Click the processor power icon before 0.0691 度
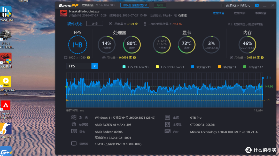Image resolution: width=279 pixels, height=156 pixels. [104, 58]
